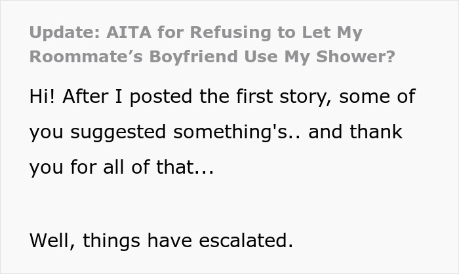Click the word 'escalated.' in the last line

click(x=246, y=241)
